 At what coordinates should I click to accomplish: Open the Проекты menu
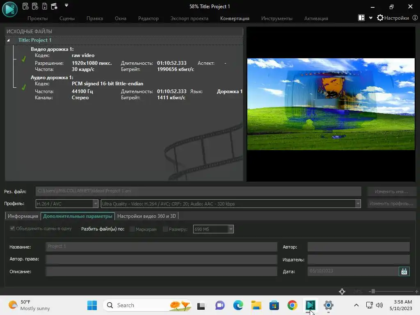click(37, 18)
